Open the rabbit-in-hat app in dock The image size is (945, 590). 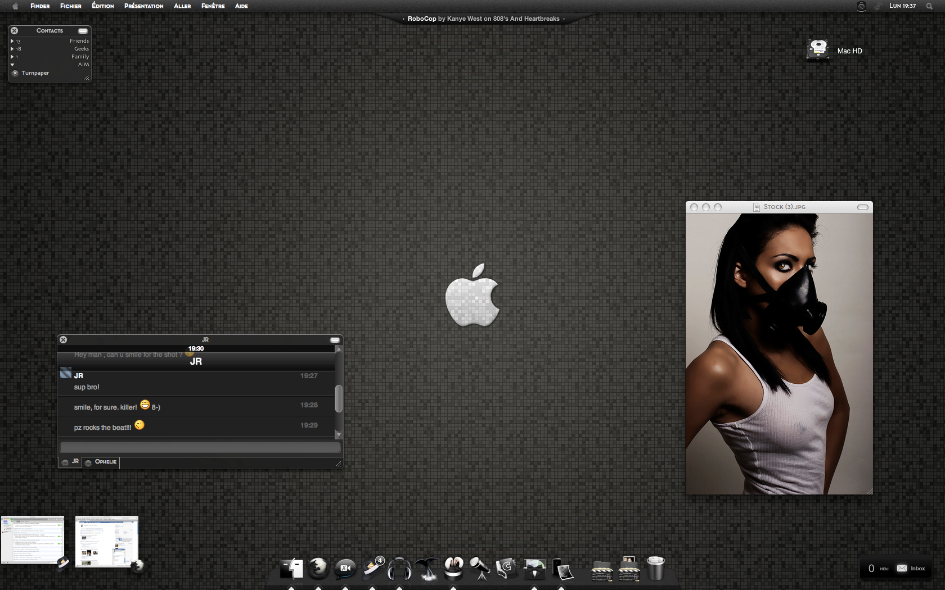pyautogui.click(x=453, y=568)
